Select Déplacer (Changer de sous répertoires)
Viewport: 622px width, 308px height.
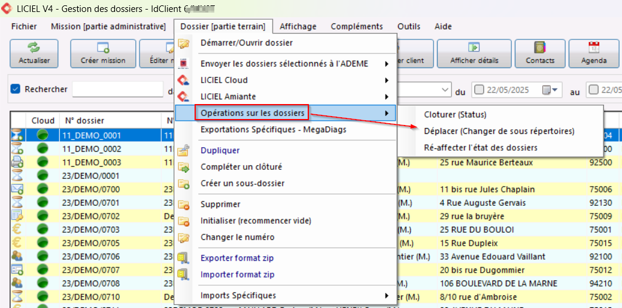tap(499, 131)
